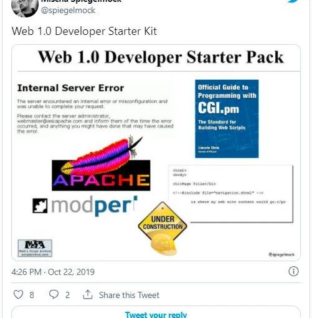Select the mod_perl logo
Viewport: 312px width, 318px height.
85,205
